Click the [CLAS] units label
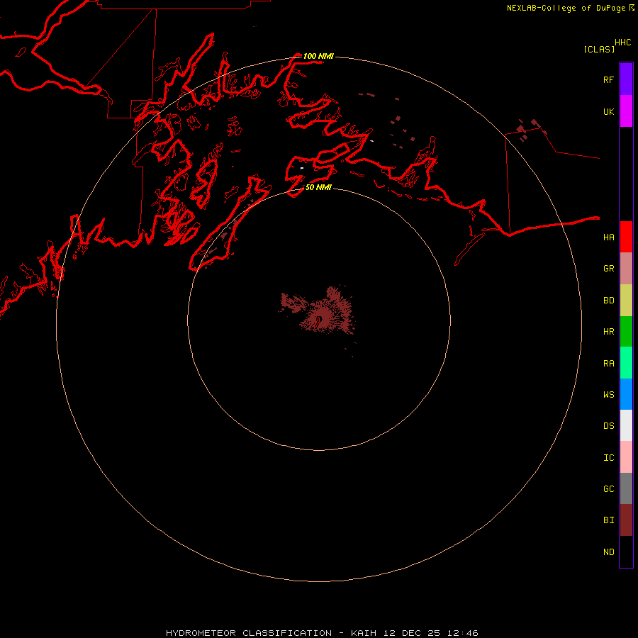Image resolution: width=638 pixels, height=638 pixels. (599, 49)
